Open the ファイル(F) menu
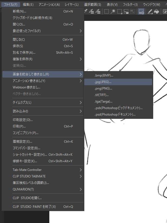Viewport: 167px width, 223px height. tap(11, 5)
